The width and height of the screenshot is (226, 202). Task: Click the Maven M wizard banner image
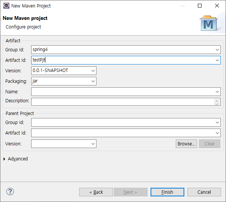pyautogui.click(x=209, y=23)
